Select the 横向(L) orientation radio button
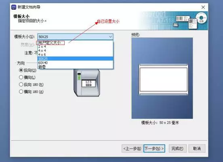This screenshot has height=162, width=223. pos(21,77)
